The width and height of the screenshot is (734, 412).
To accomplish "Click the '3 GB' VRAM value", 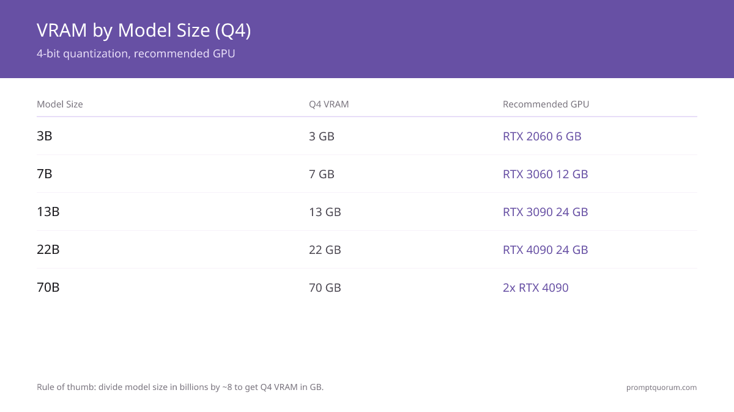I will tap(322, 136).
